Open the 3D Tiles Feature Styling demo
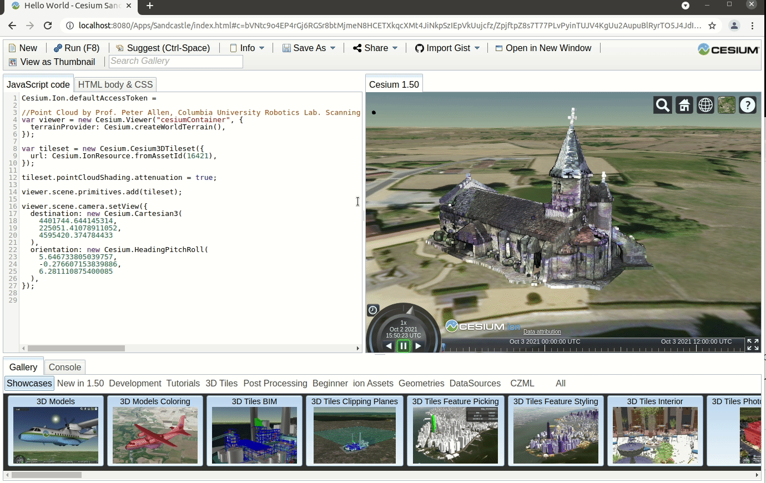This screenshot has width=766, height=483. (556, 431)
